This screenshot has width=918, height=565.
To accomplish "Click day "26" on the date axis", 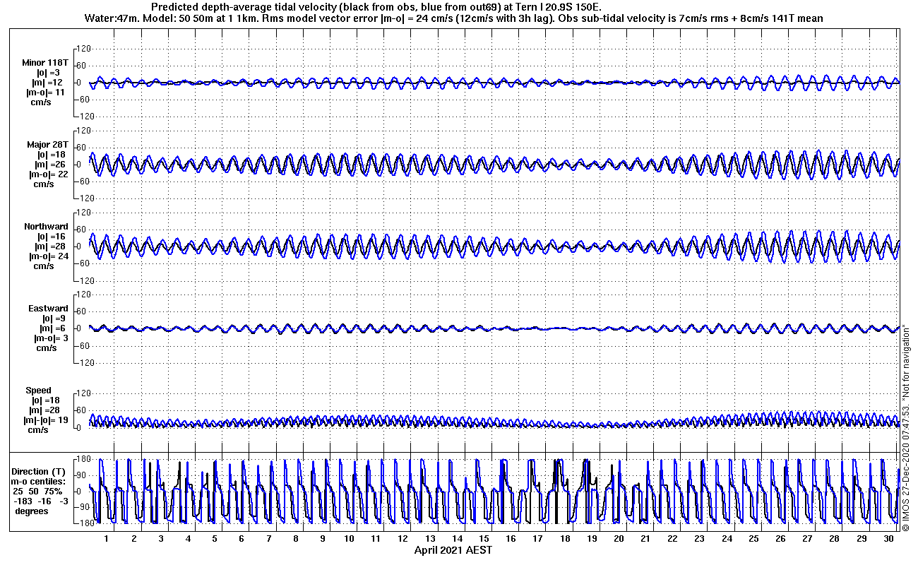I will point(780,539).
